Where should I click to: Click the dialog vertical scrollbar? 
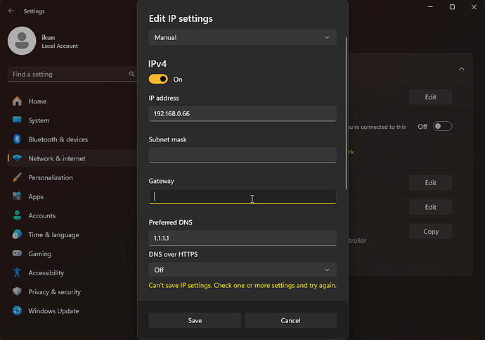coord(346,113)
